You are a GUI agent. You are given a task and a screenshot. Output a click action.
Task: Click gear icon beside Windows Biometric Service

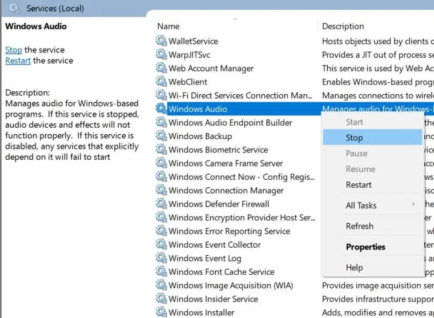click(x=161, y=150)
